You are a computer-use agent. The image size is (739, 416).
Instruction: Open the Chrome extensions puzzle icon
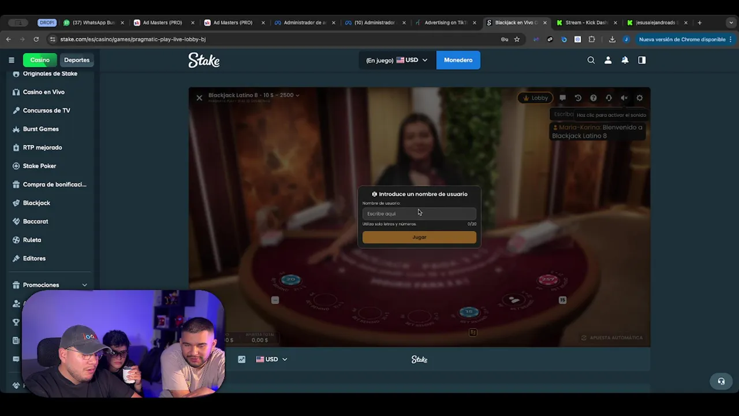pos(592,39)
